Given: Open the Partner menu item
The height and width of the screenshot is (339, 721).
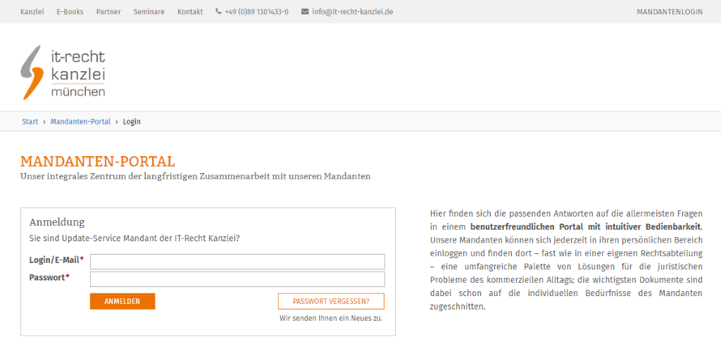Looking at the screenshot, I should [108, 12].
